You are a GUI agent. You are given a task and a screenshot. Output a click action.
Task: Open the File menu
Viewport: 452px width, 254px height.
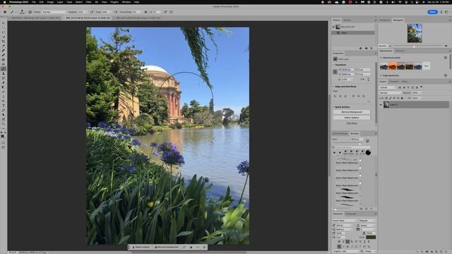click(34, 2)
